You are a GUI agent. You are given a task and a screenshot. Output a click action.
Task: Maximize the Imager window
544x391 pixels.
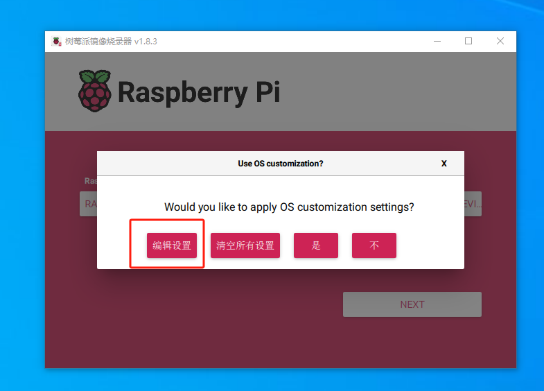click(468, 42)
